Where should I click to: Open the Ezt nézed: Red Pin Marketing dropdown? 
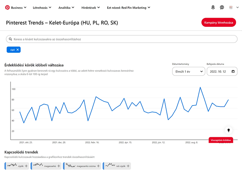[x=129, y=8]
